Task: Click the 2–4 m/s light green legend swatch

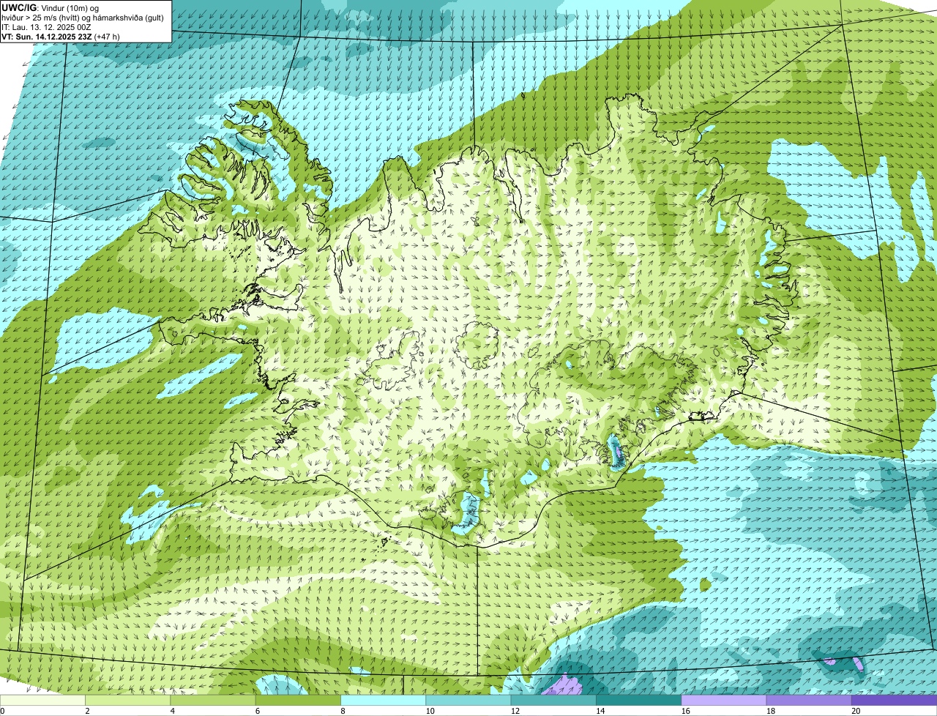Action: 128,701
